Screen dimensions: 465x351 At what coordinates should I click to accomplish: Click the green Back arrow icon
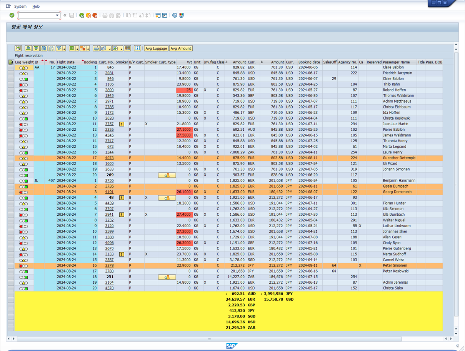82,15
